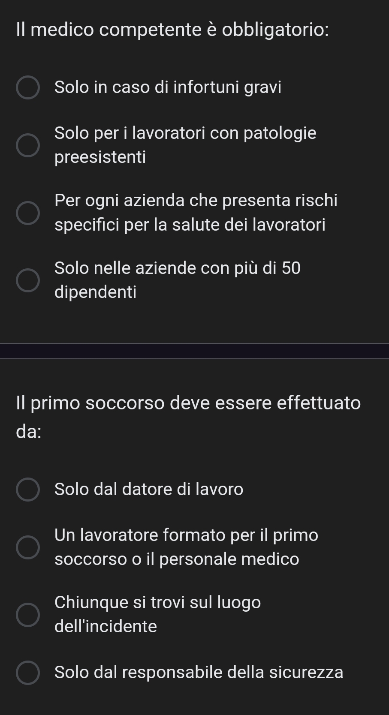The image size is (389, 715).
Task: Click the answer text 'Solo dal datore di lavoro'
Action: pos(149,489)
